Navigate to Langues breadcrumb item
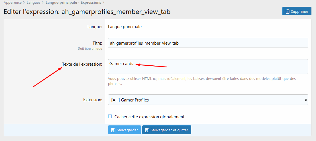 tap(33, 3)
